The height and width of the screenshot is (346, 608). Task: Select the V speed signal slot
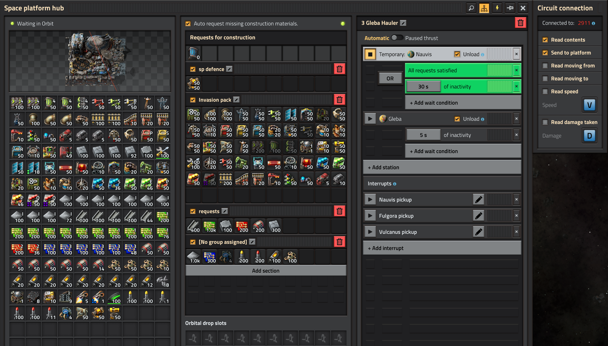tap(590, 105)
